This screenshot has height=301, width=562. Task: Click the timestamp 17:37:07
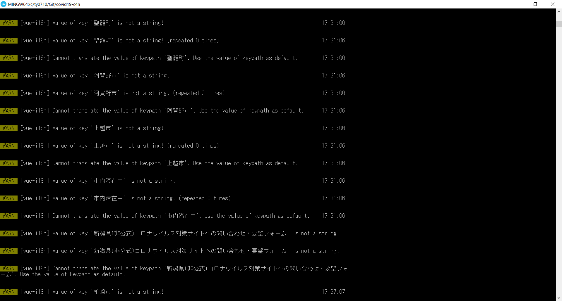click(334, 292)
